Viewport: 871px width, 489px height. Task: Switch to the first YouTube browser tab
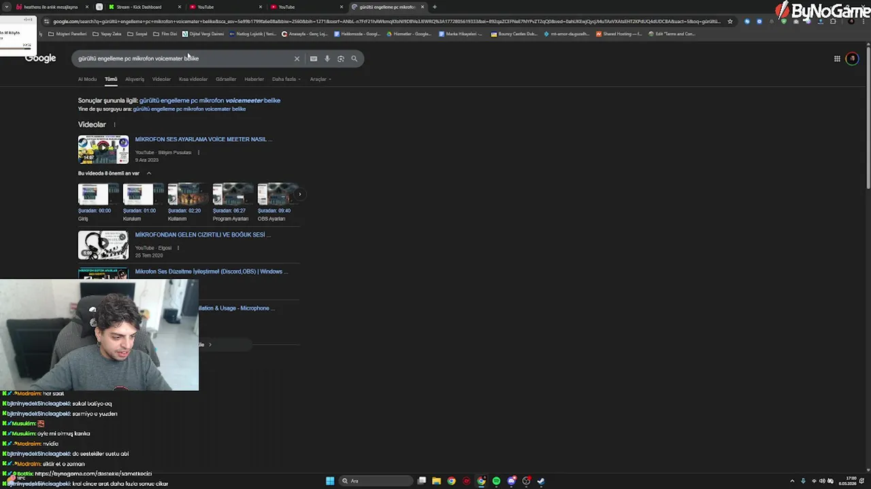(x=225, y=7)
